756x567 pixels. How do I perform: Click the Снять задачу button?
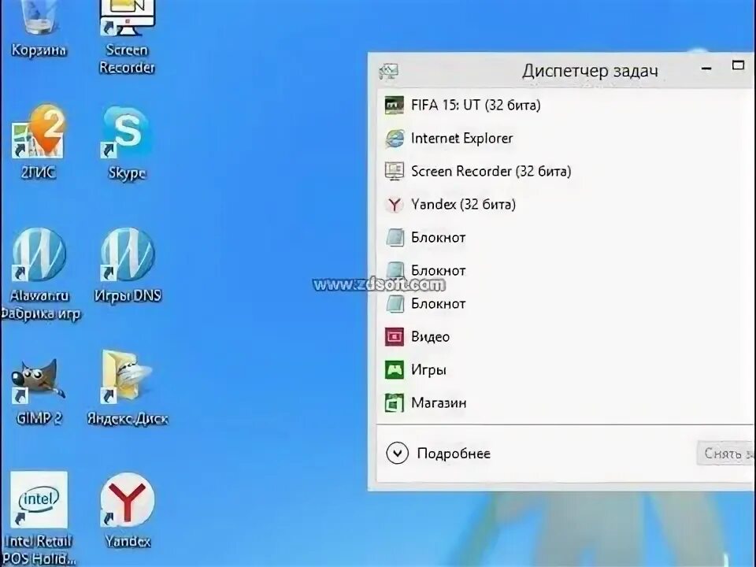pyautogui.click(x=726, y=454)
